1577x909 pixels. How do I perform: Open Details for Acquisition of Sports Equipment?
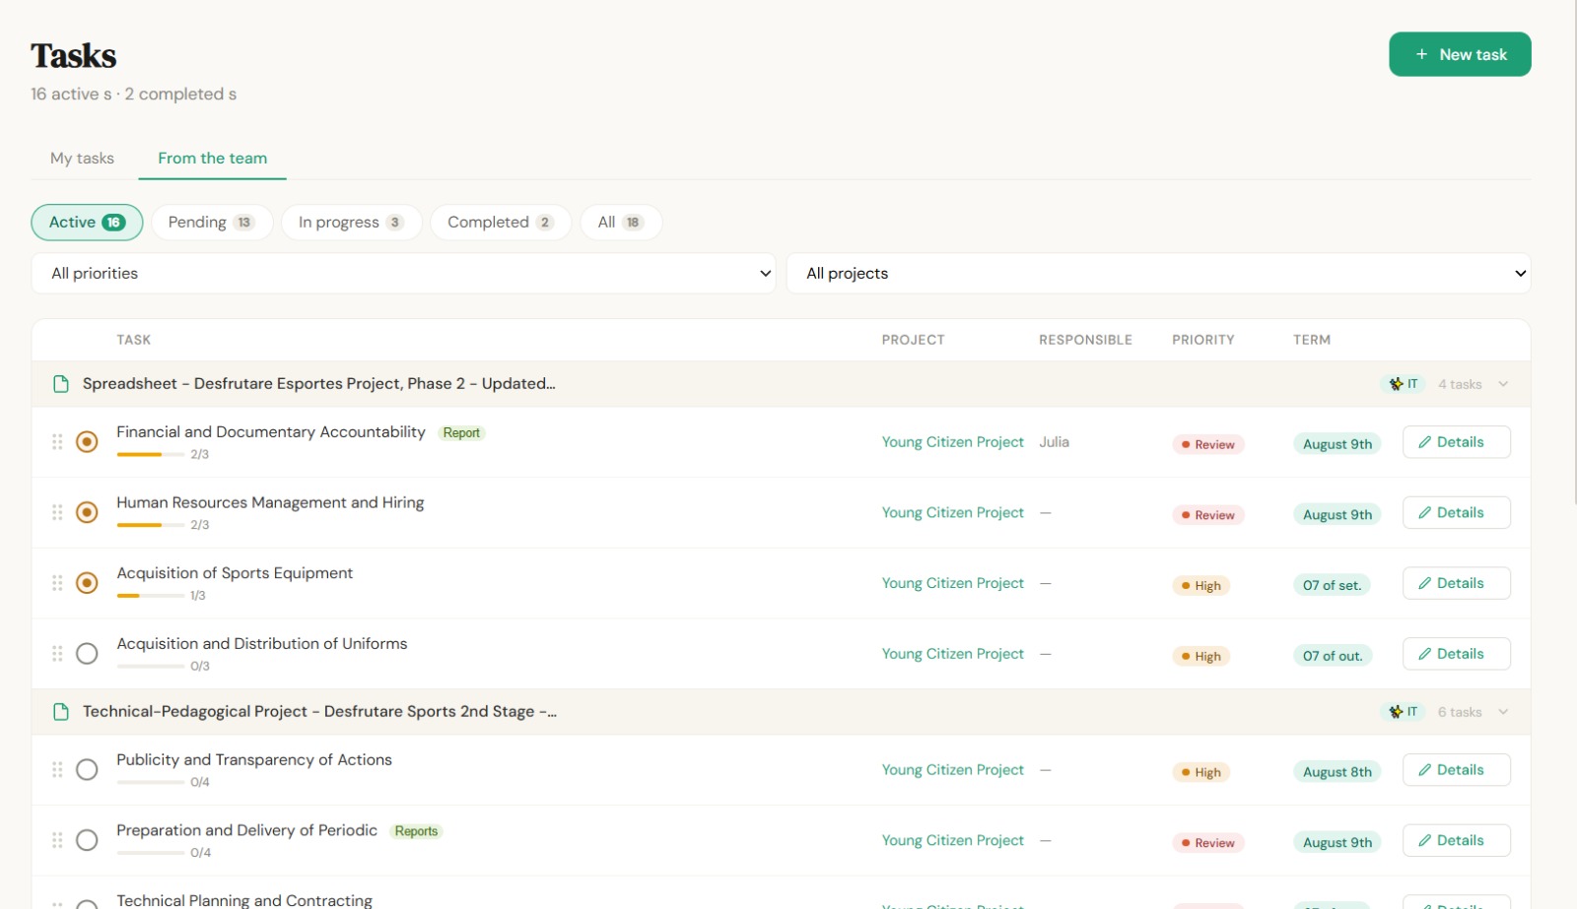[x=1456, y=583]
